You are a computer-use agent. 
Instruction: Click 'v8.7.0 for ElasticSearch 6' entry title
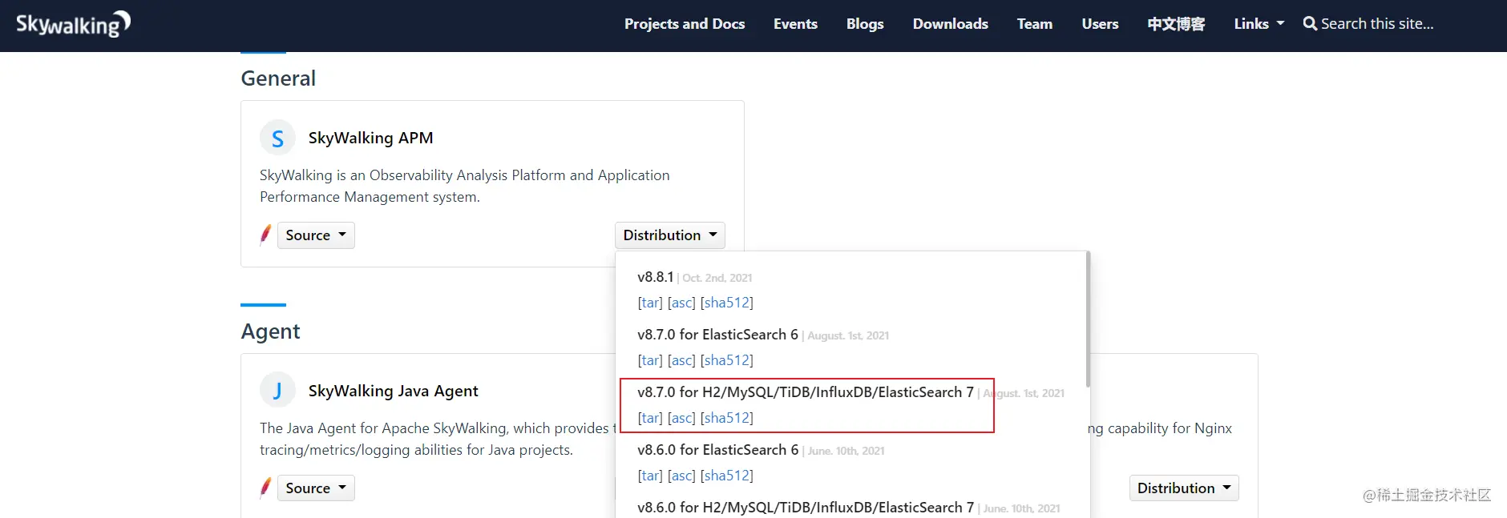point(717,335)
